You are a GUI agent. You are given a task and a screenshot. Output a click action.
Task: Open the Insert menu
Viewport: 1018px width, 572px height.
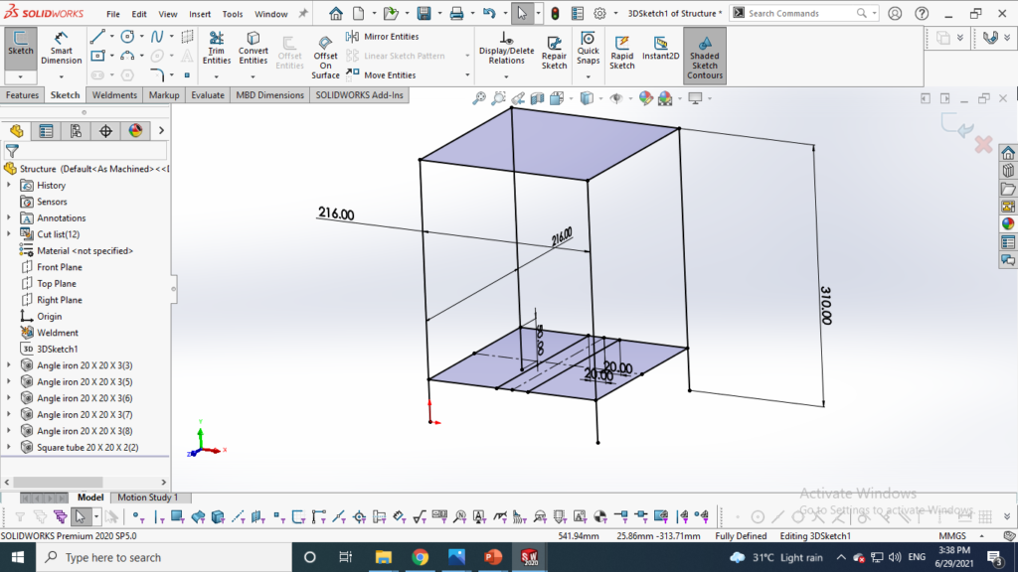point(200,14)
